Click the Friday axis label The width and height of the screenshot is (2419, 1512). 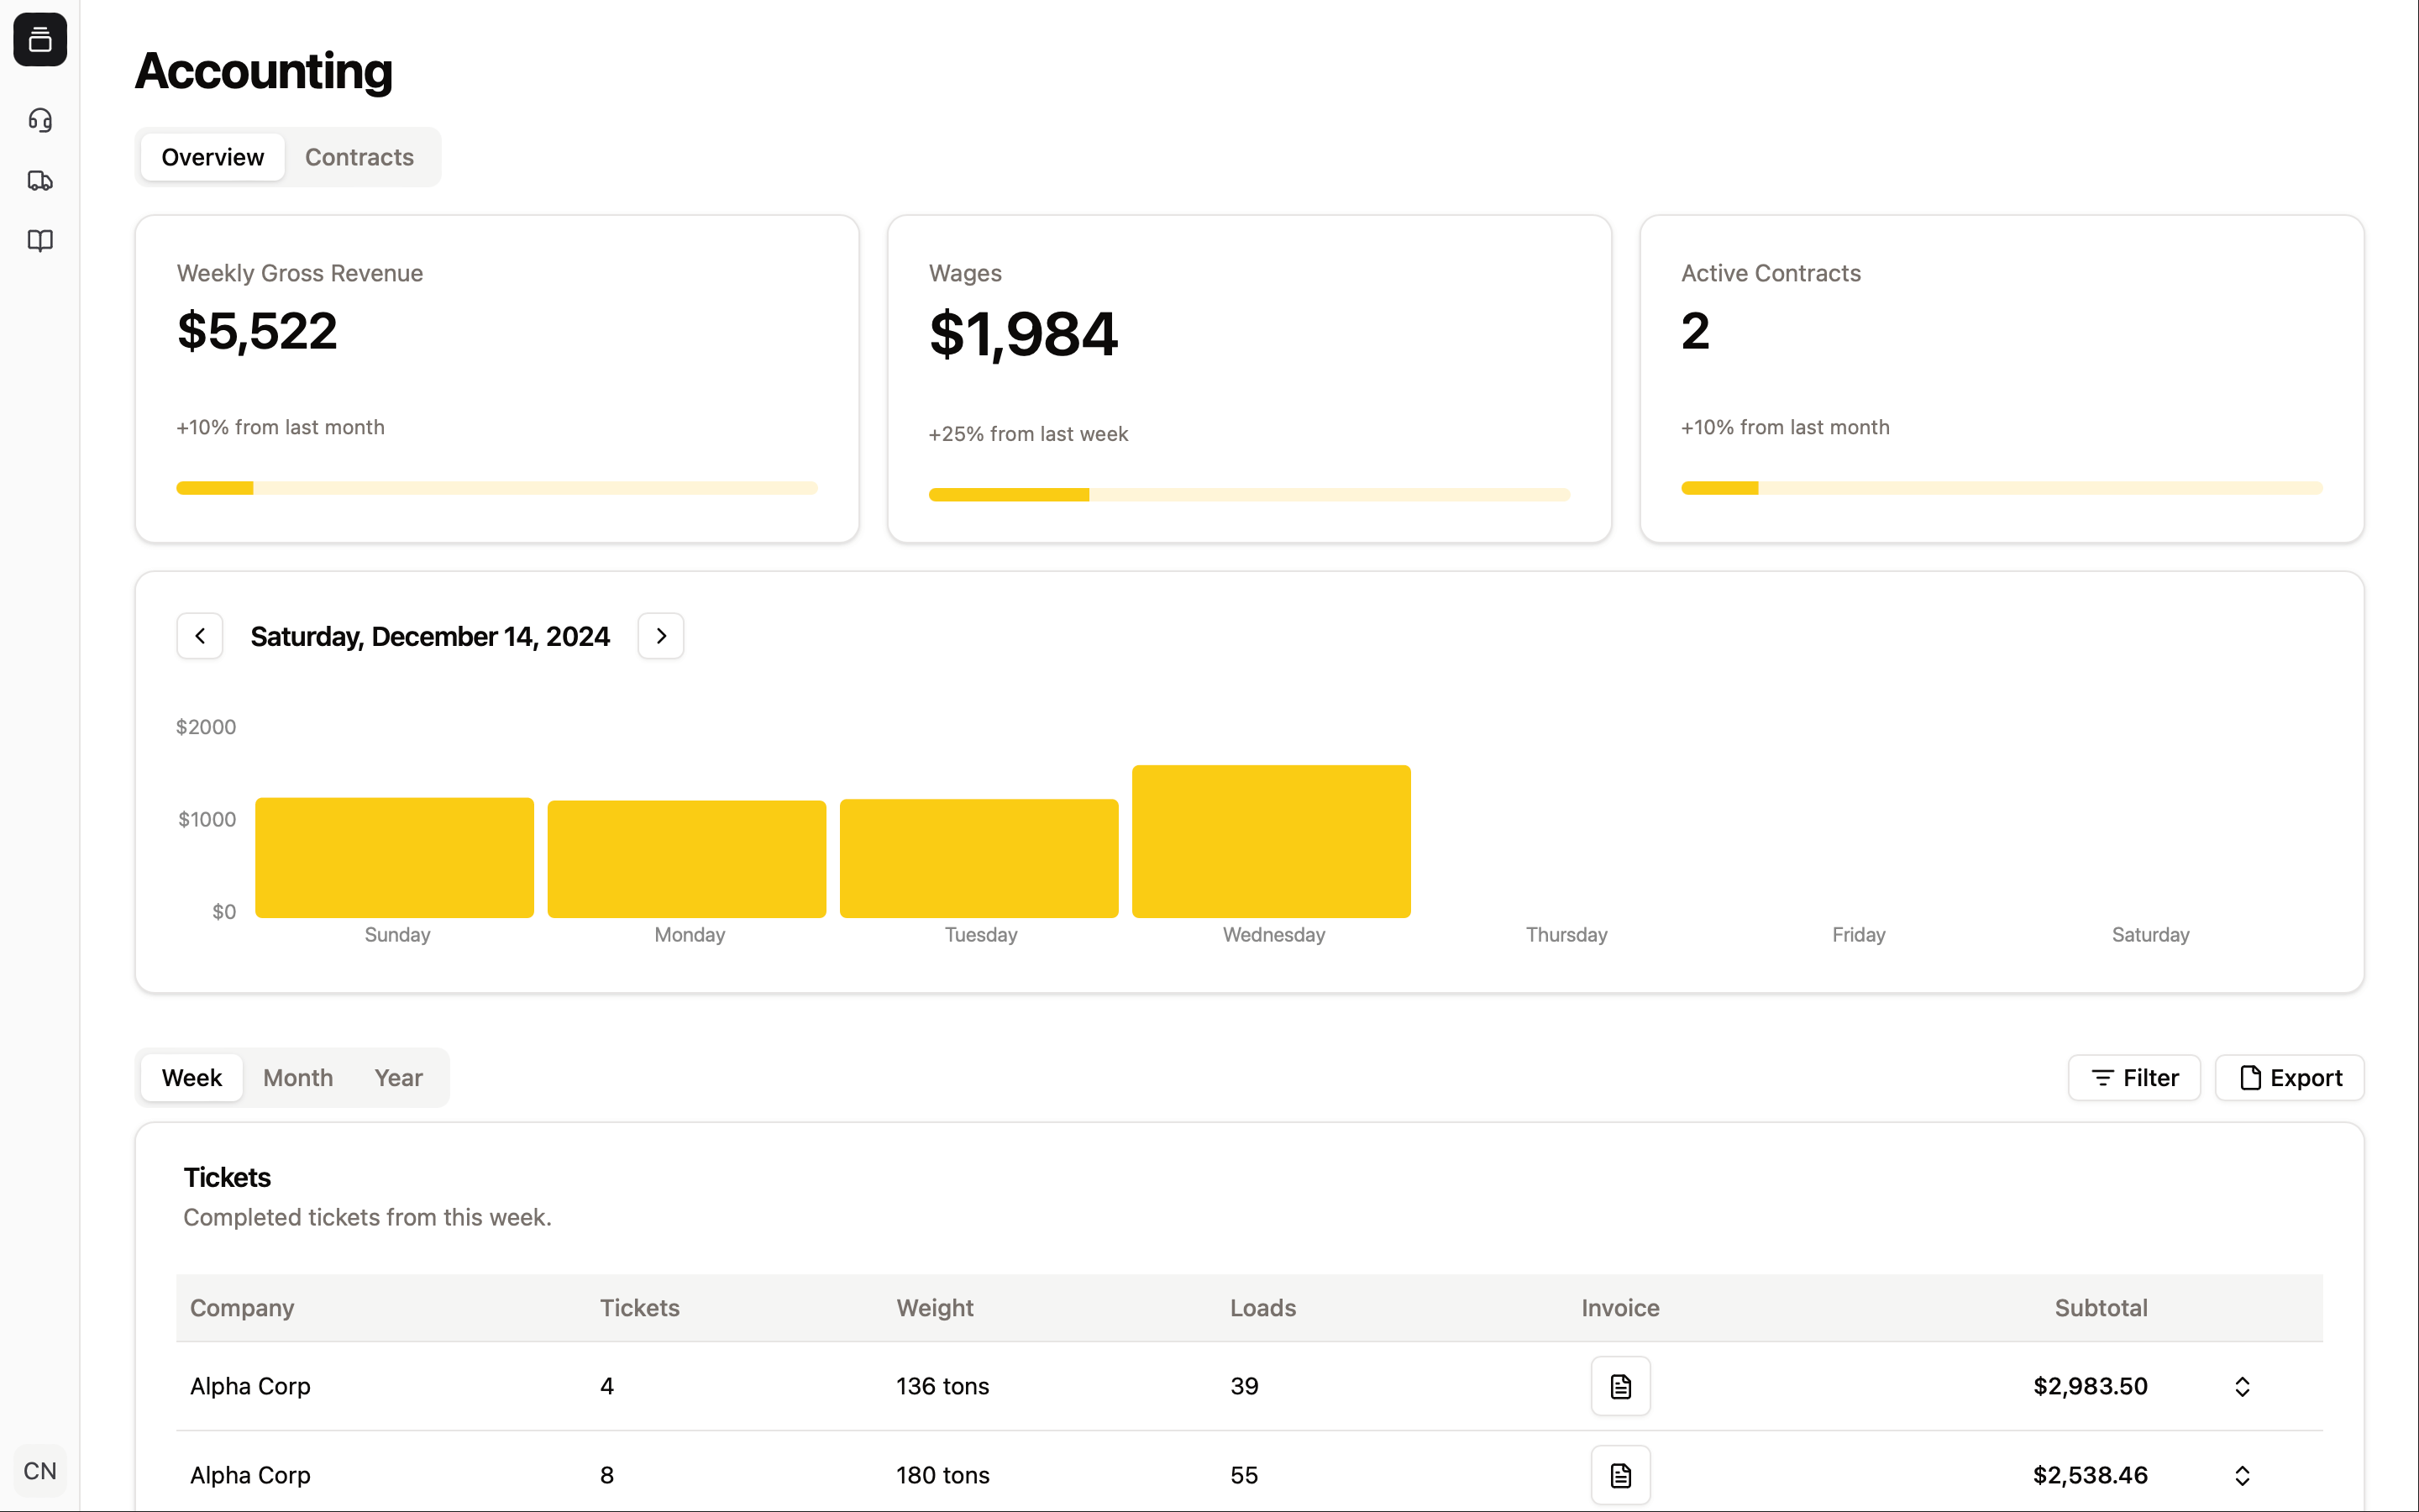coord(1858,935)
